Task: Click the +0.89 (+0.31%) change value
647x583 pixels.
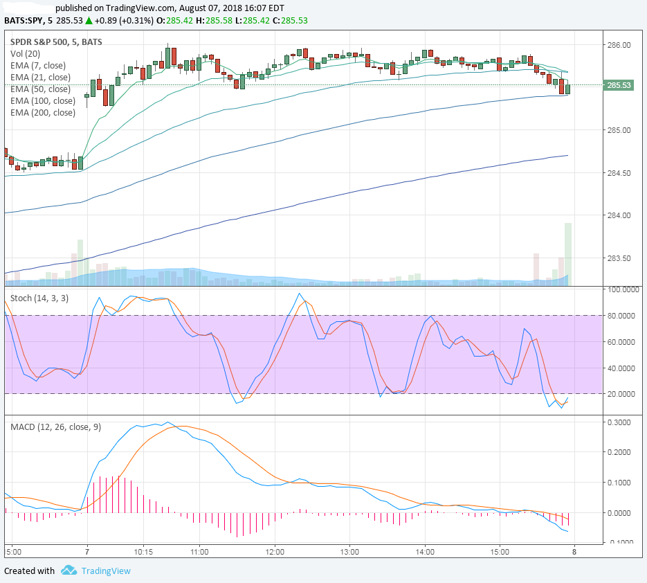Action: (124, 21)
